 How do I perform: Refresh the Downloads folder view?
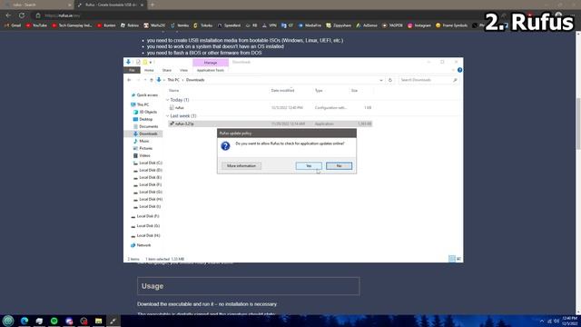click(x=389, y=80)
